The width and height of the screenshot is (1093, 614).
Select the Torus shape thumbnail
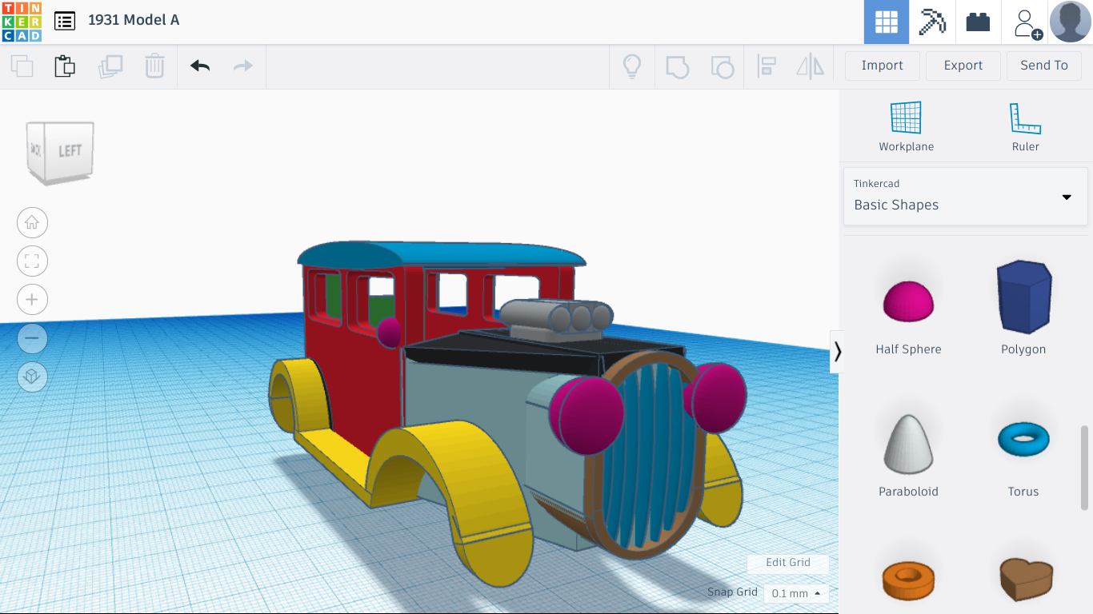pos(1023,438)
